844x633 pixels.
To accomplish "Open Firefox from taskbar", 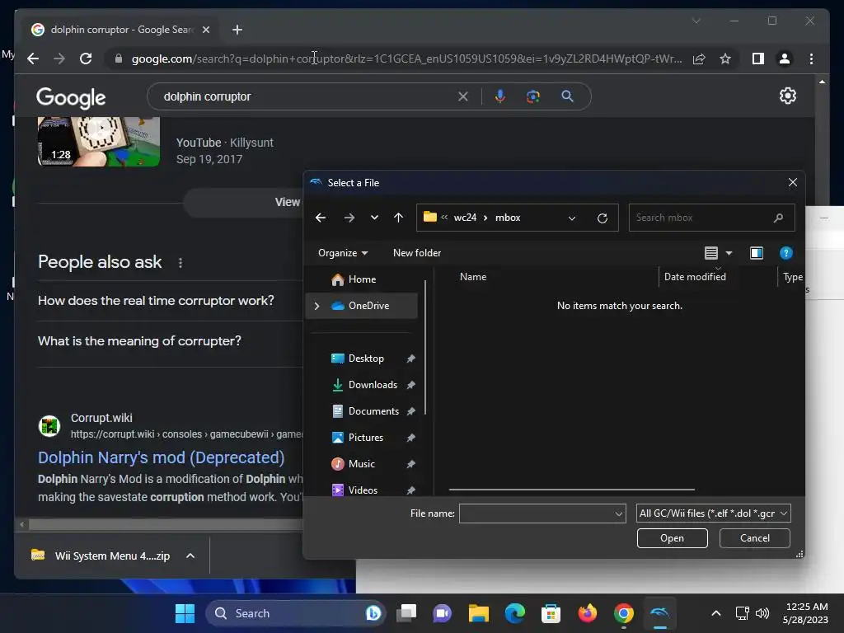I will coord(587,613).
